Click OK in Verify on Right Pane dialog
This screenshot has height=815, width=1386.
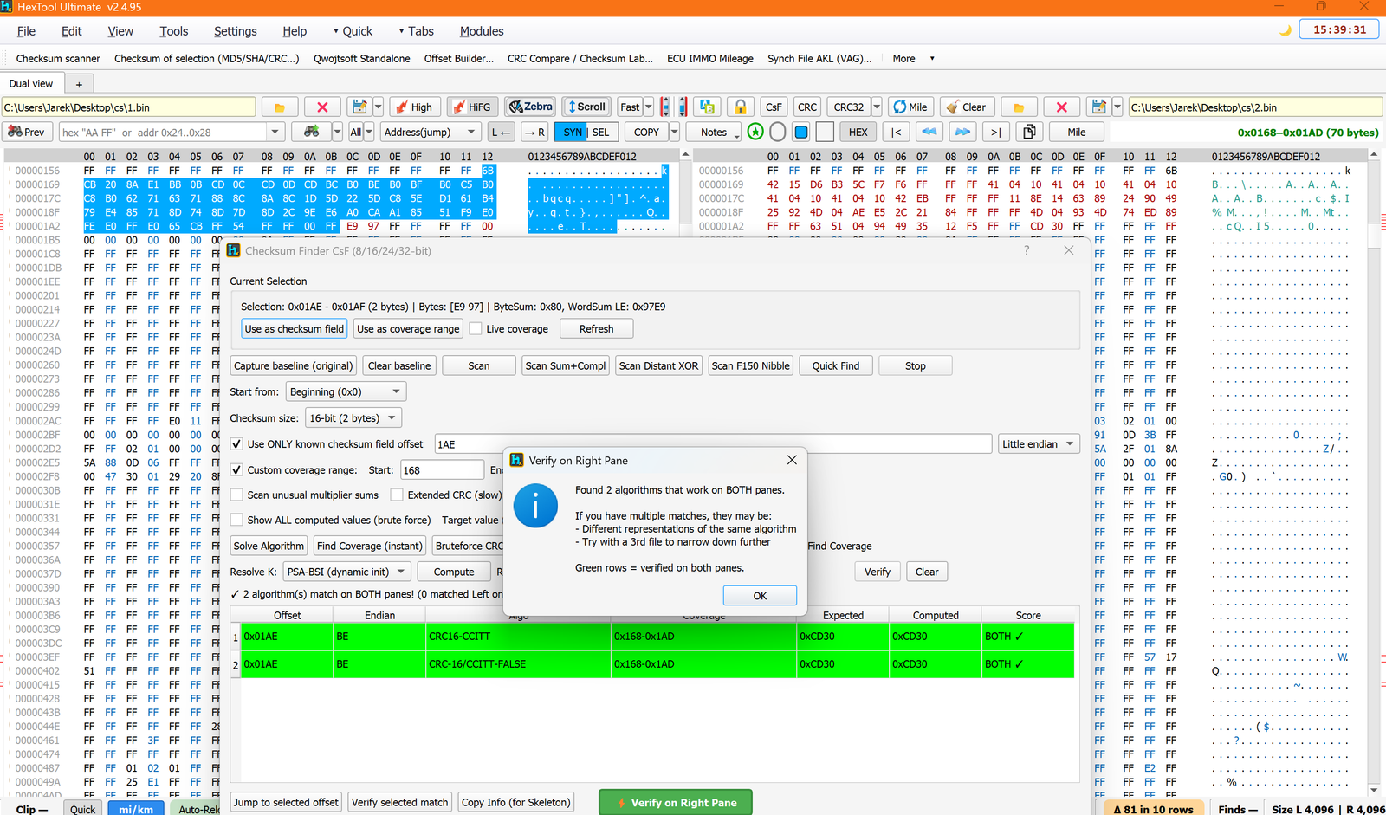(760, 596)
